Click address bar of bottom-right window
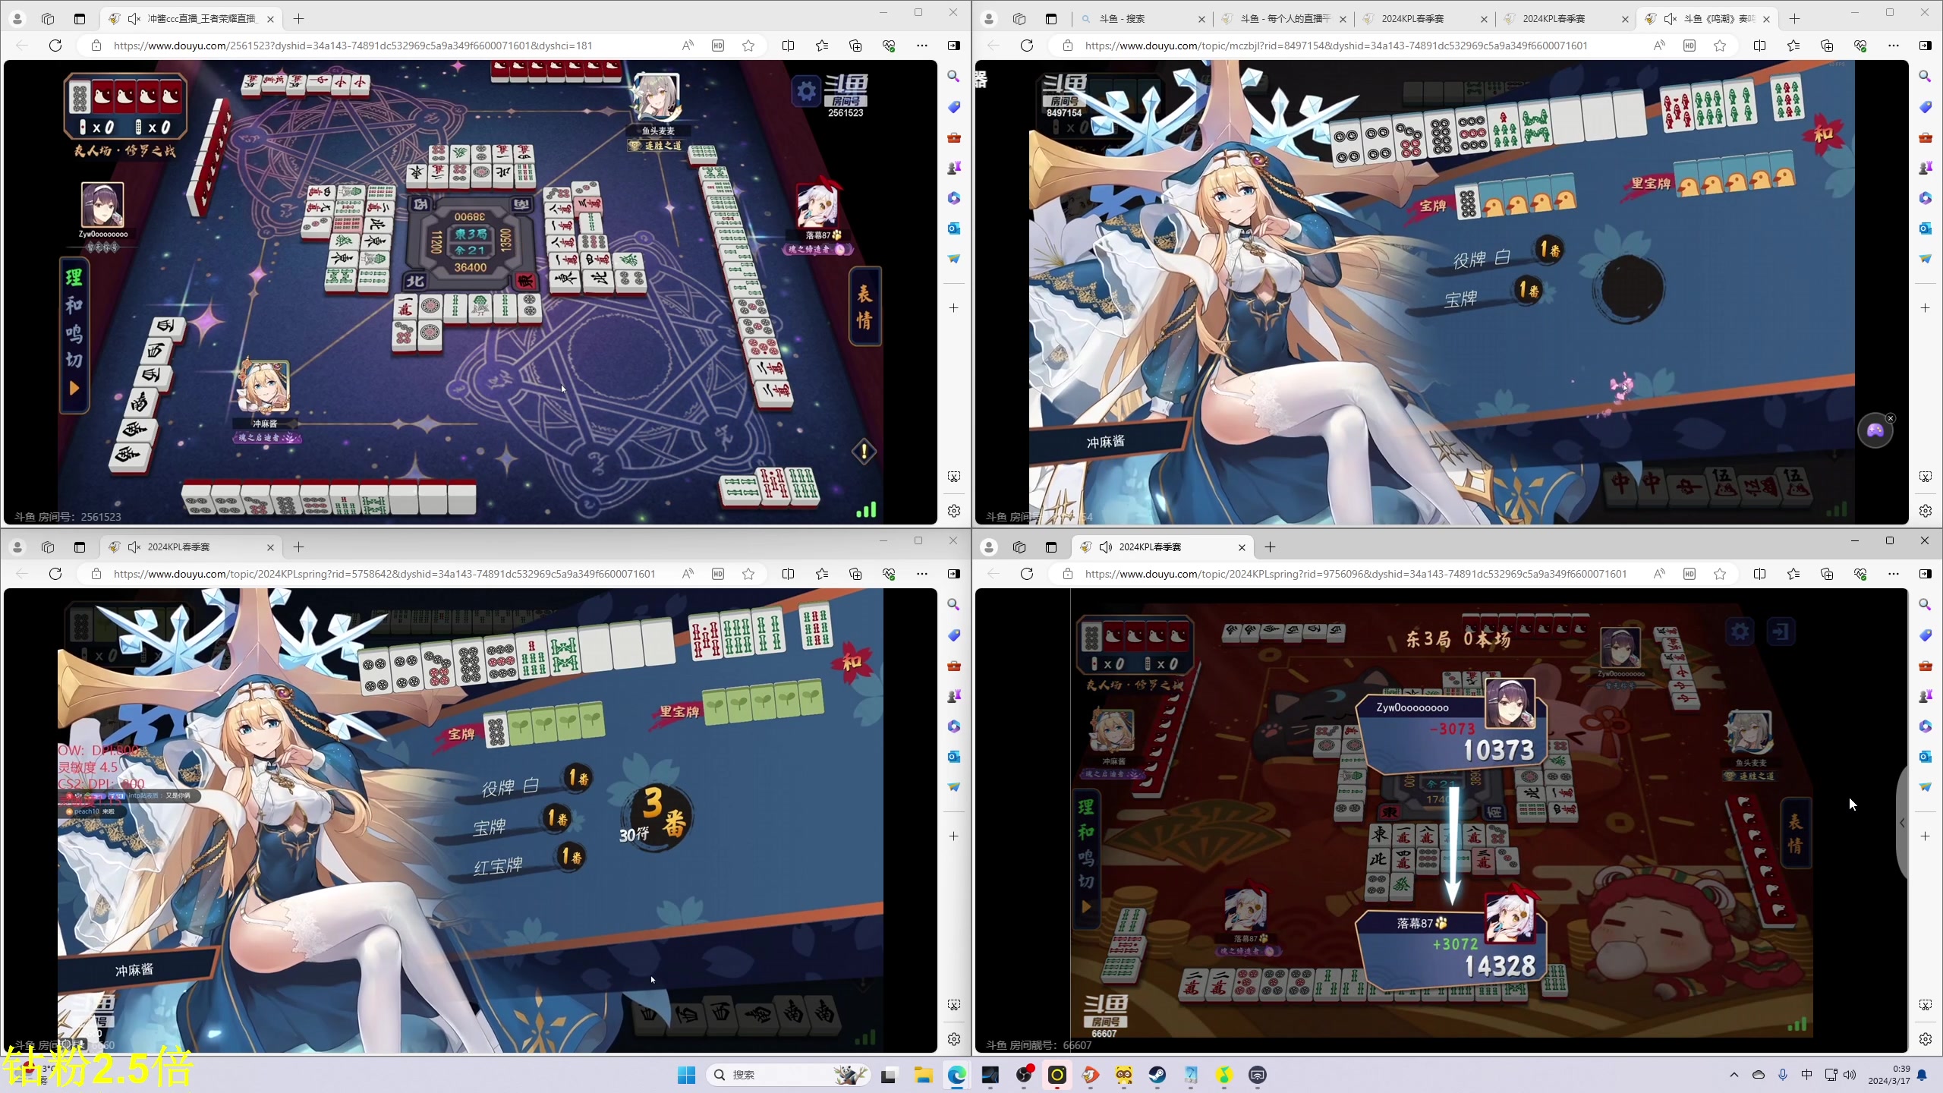This screenshot has height=1093, width=1943. 1355,574
